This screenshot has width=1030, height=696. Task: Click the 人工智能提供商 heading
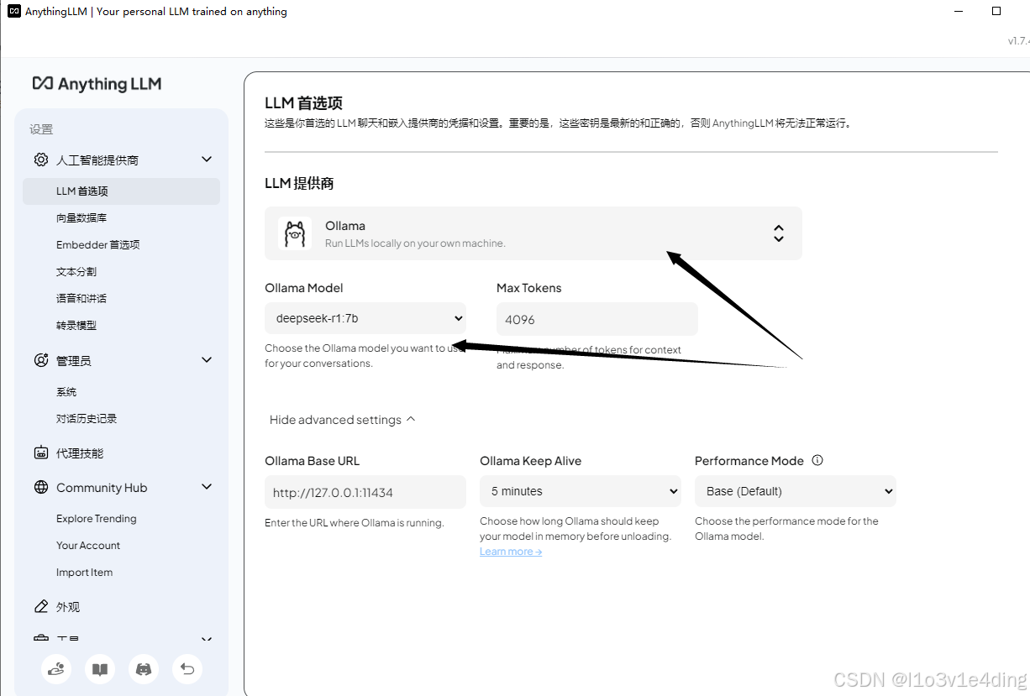[x=97, y=160]
